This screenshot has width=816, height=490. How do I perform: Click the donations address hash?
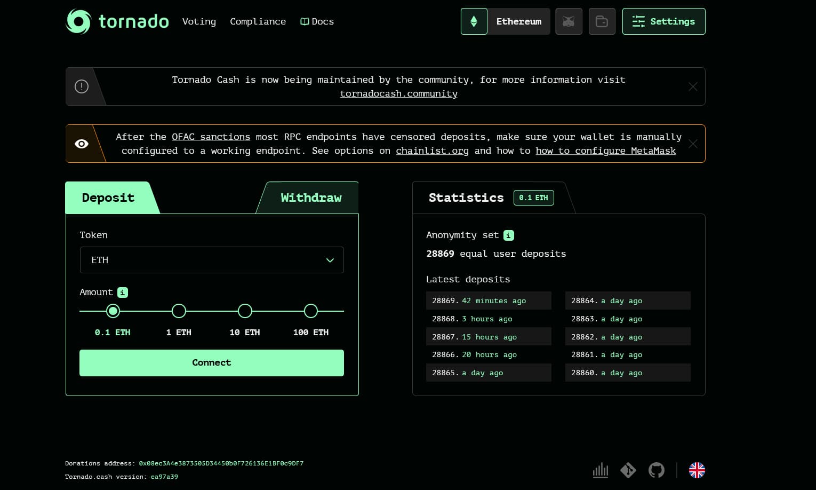click(x=221, y=463)
